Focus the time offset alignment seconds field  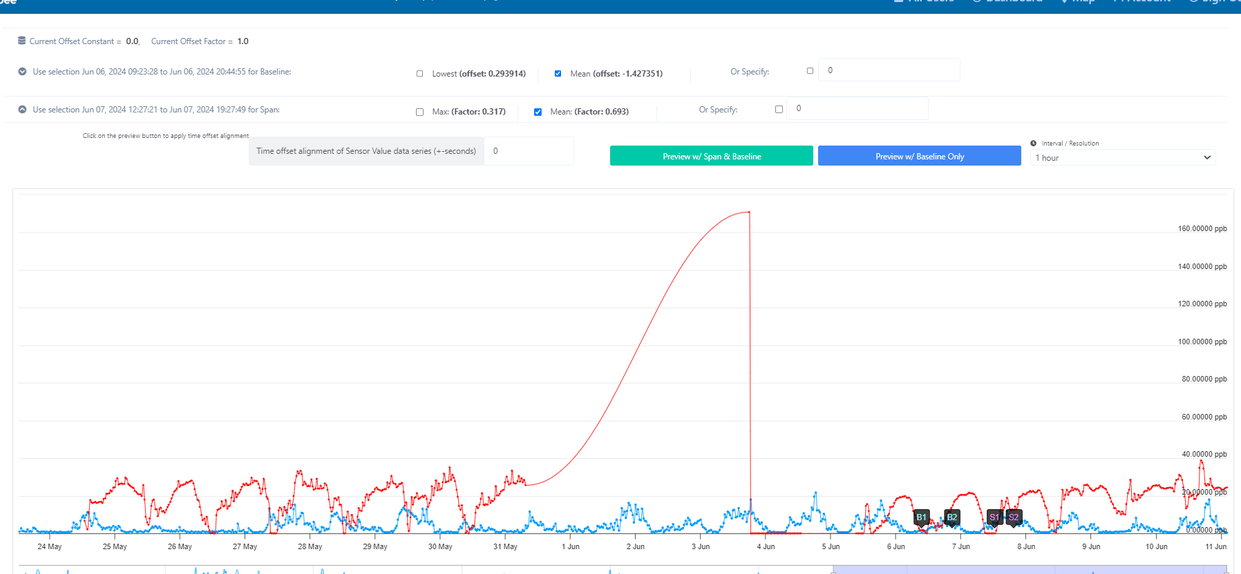tap(529, 151)
